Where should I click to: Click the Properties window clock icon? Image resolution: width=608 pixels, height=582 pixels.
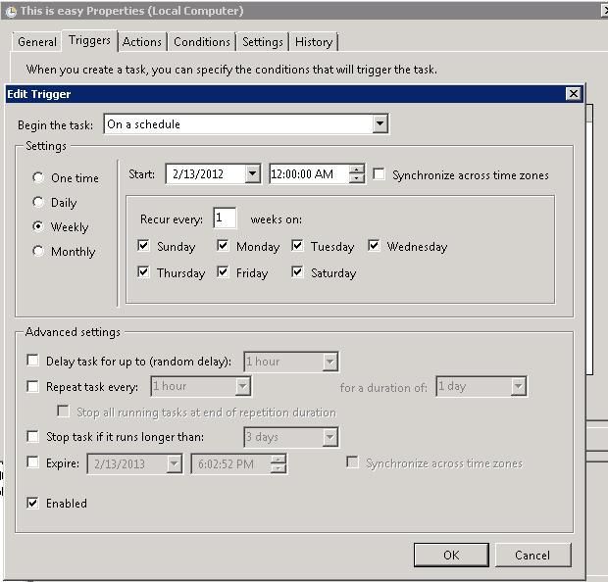click(x=11, y=11)
